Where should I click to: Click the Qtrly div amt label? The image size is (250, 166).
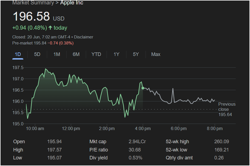click(x=179, y=158)
